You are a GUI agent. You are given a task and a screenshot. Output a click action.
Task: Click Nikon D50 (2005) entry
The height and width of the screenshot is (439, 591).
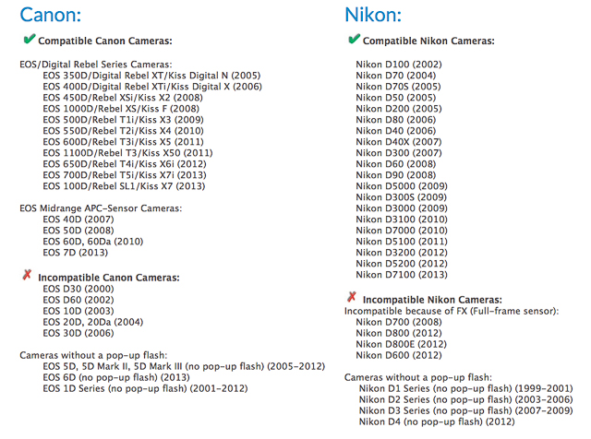396,98
